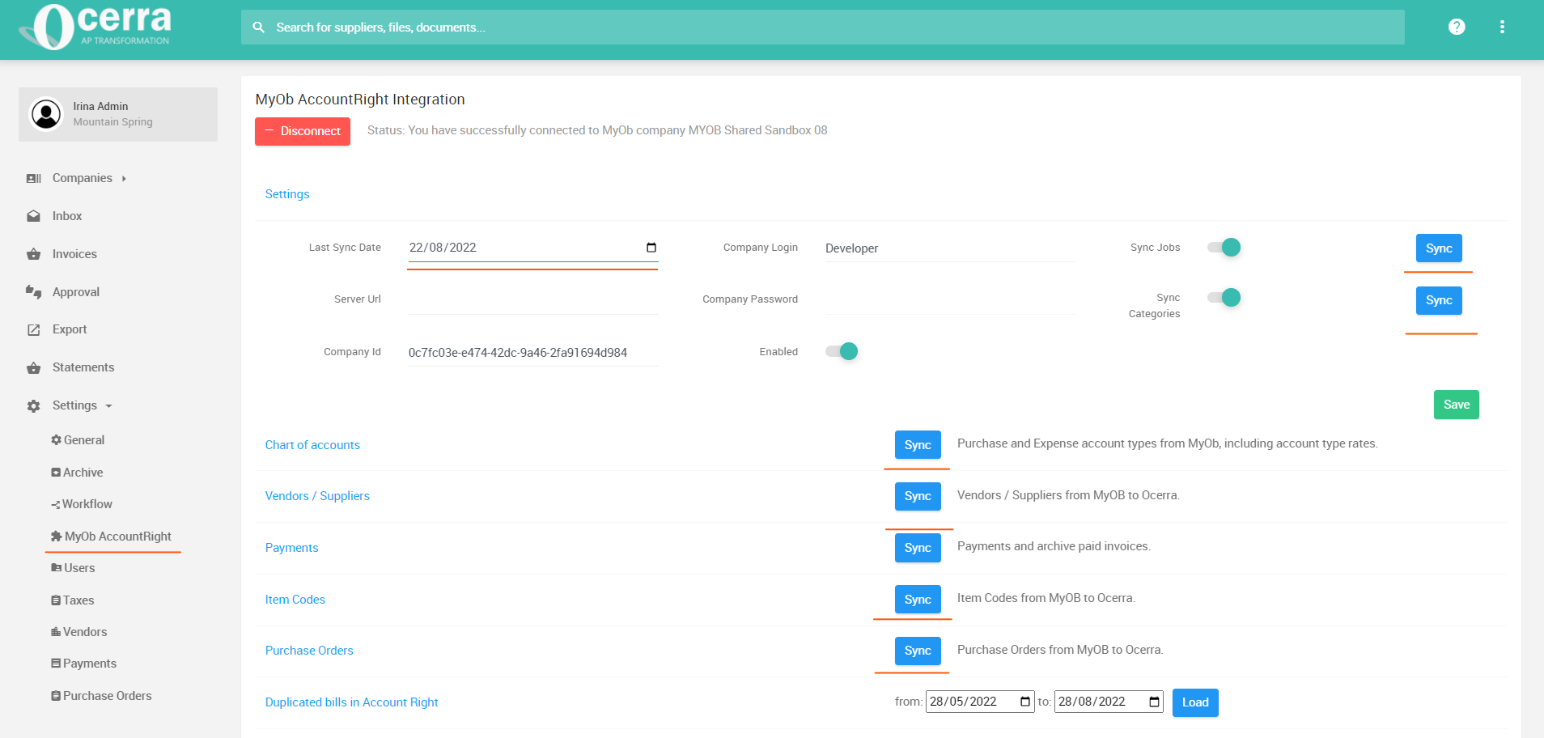Click the Statements basket icon

pos(34,367)
